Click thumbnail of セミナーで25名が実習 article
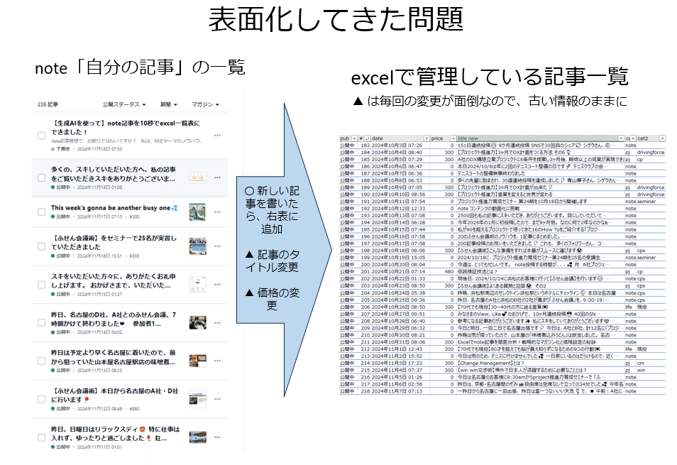677x465 pixels. pos(198,246)
